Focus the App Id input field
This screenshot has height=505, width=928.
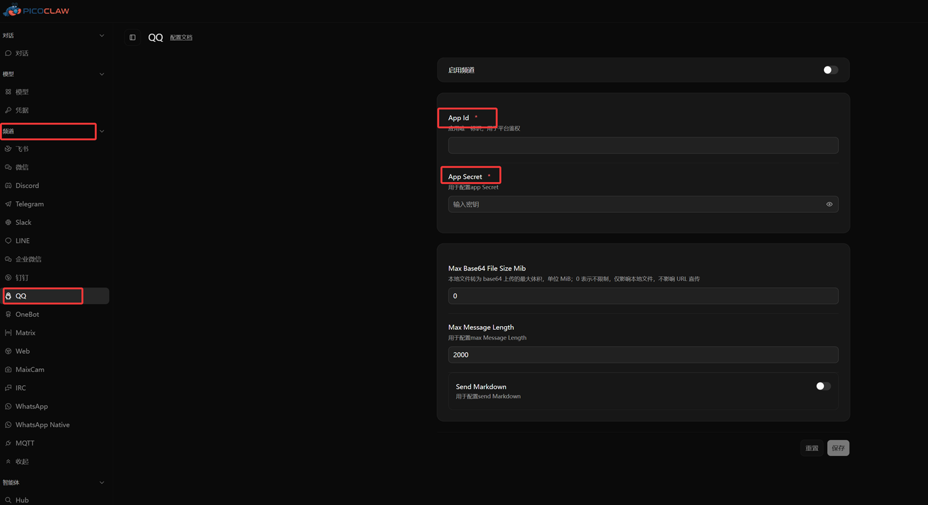point(643,145)
